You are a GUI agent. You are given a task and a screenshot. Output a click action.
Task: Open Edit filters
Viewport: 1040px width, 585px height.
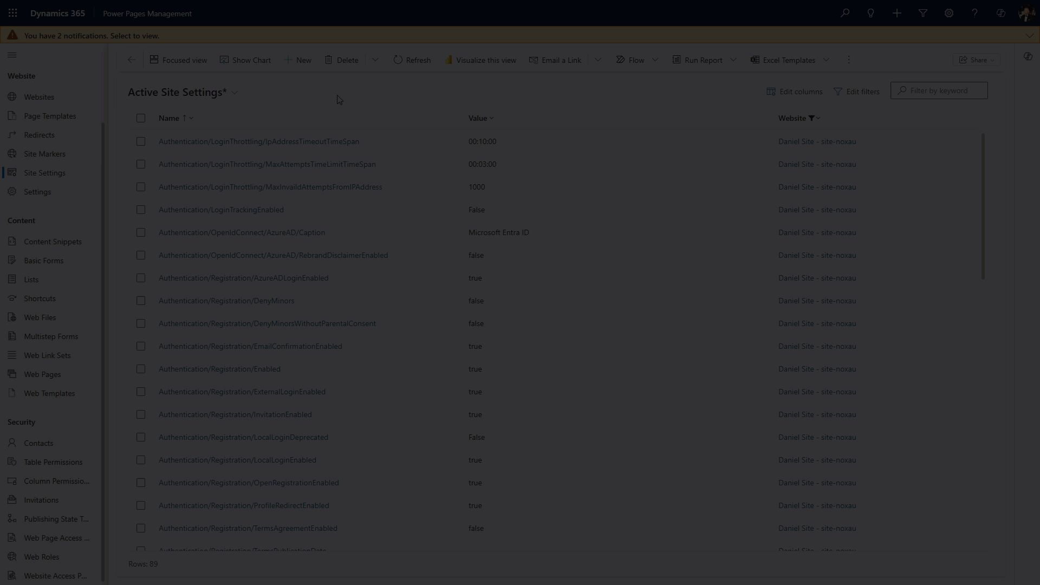click(857, 92)
